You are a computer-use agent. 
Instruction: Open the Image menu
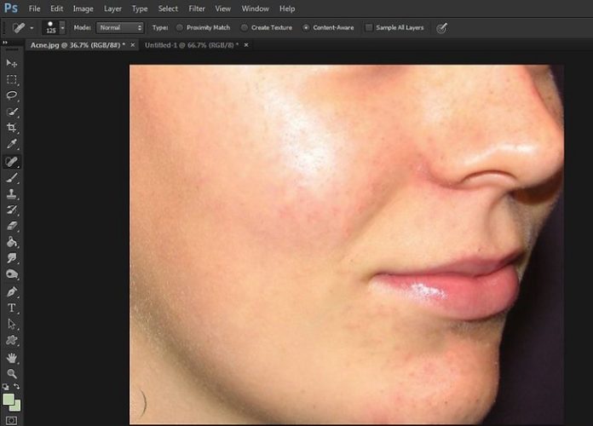(x=83, y=9)
